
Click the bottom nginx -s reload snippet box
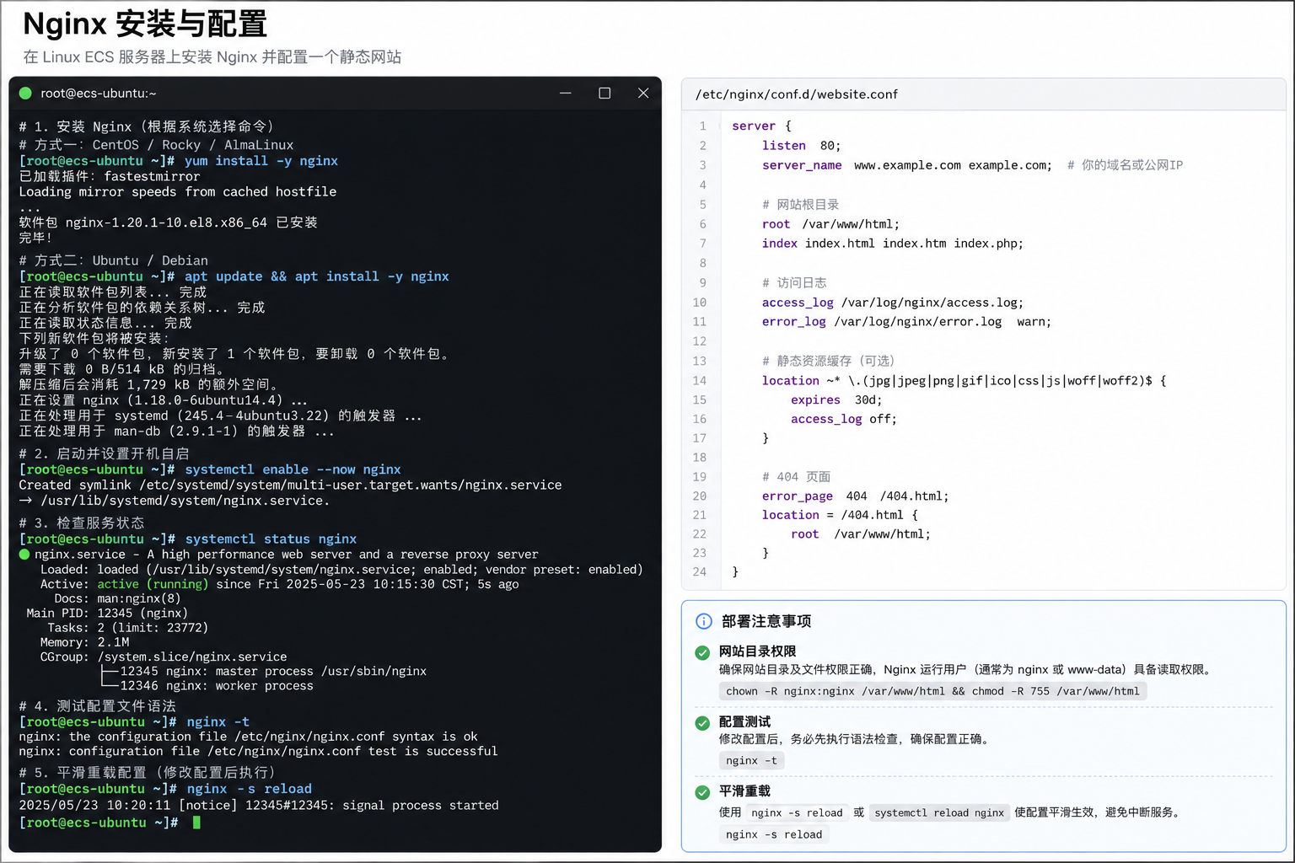774,834
